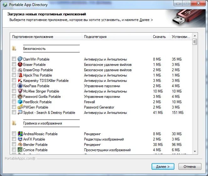
Task: Click the 38 МБ Blender download size
Action: click(158, 145)
